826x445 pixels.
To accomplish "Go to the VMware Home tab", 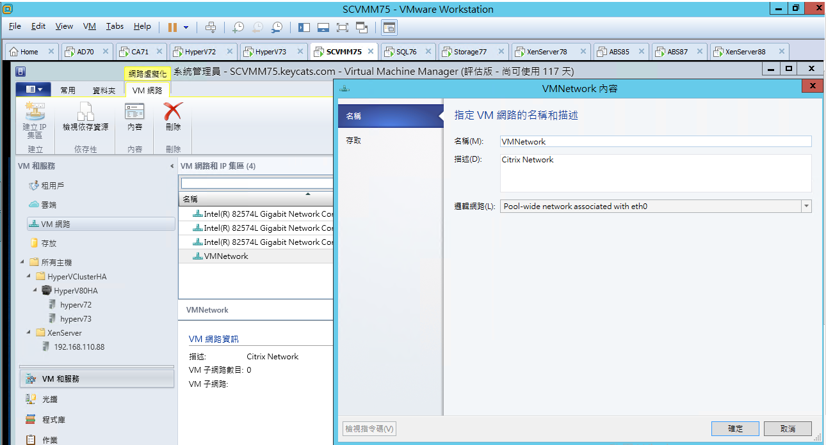I will (33, 52).
